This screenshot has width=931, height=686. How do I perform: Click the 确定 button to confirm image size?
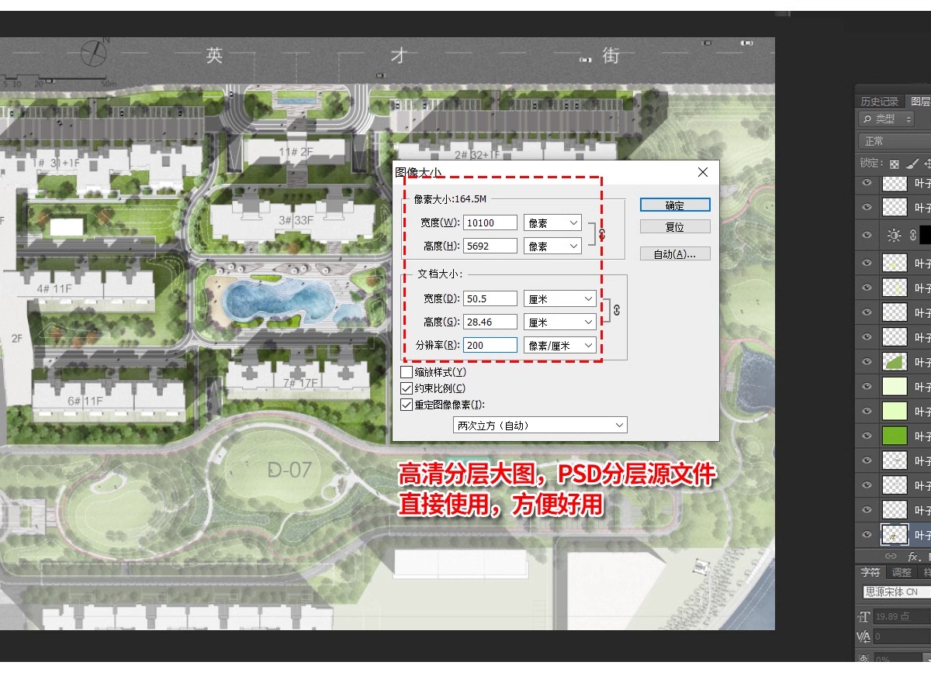click(674, 205)
